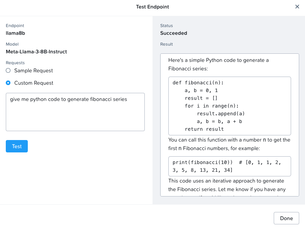Click the Succeeded status text
Viewport: 305px width, 229px height.
pos(174,33)
